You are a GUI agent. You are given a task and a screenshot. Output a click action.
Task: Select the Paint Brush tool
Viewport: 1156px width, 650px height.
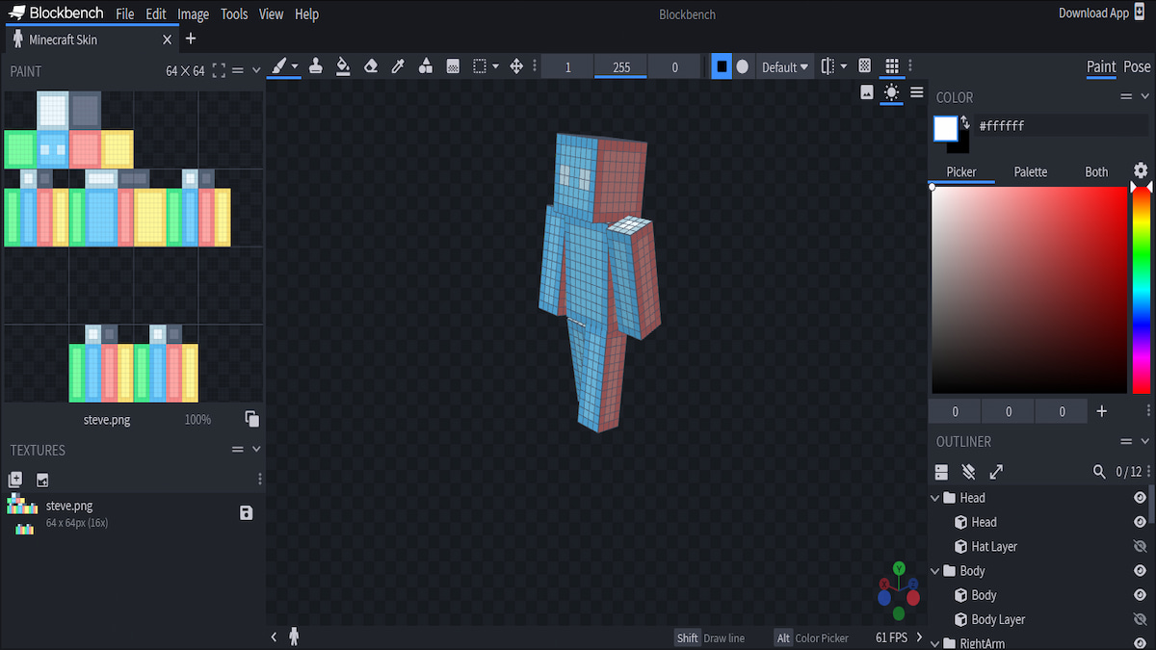(281, 66)
